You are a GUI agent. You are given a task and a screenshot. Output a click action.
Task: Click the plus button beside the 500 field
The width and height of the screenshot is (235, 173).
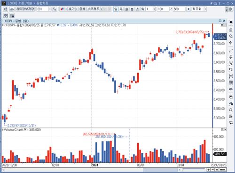[x=188, y=9]
